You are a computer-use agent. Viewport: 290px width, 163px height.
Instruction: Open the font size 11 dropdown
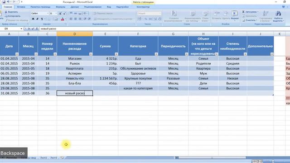click(x=56, y=14)
